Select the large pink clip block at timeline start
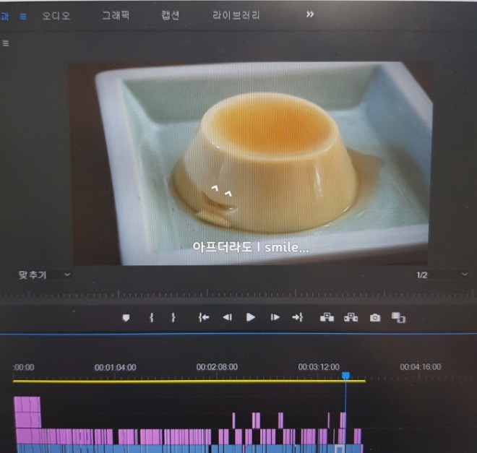The image size is (477, 453). pyautogui.click(x=27, y=413)
